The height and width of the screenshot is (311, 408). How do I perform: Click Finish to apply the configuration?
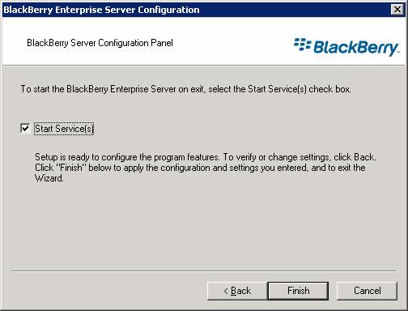click(298, 291)
